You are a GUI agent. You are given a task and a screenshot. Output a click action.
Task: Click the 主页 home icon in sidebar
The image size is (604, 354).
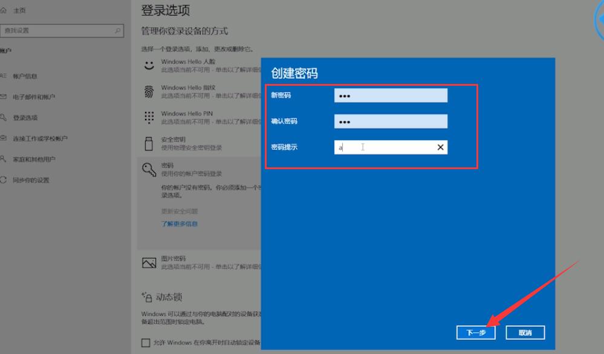pos(4,10)
